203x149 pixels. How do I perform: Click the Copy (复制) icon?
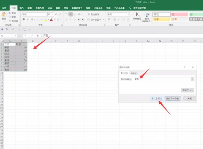[10, 17]
